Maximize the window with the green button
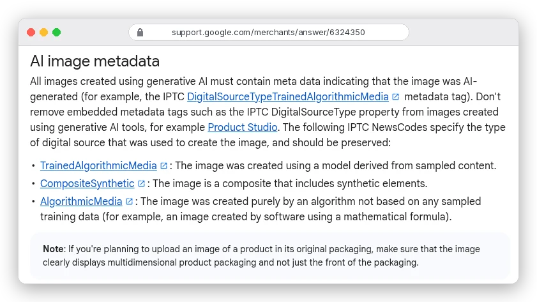Image resolution: width=537 pixels, height=302 pixels. (x=56, y=33)
